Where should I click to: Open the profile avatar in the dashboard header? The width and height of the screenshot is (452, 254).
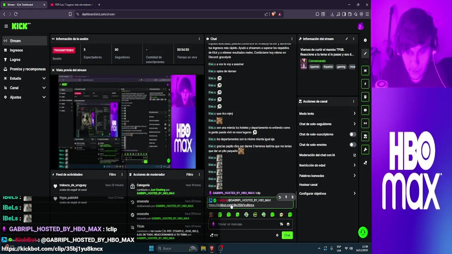coord(361,26)
